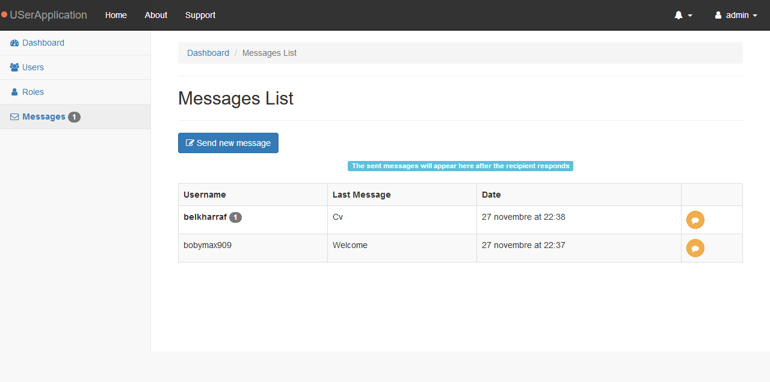Click the unread badge beside belkharraf

tap(236, 217)
